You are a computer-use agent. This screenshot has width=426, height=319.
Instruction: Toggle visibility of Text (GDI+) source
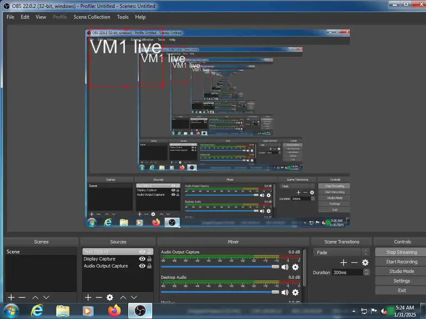tap(142, 252)
